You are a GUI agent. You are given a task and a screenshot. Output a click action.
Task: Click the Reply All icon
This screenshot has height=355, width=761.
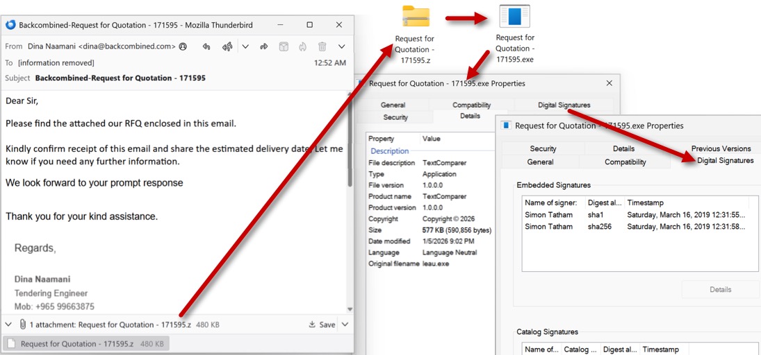coord(227,46)
